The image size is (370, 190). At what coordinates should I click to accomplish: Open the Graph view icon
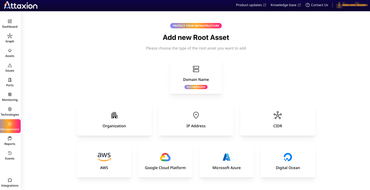(10, 36)
